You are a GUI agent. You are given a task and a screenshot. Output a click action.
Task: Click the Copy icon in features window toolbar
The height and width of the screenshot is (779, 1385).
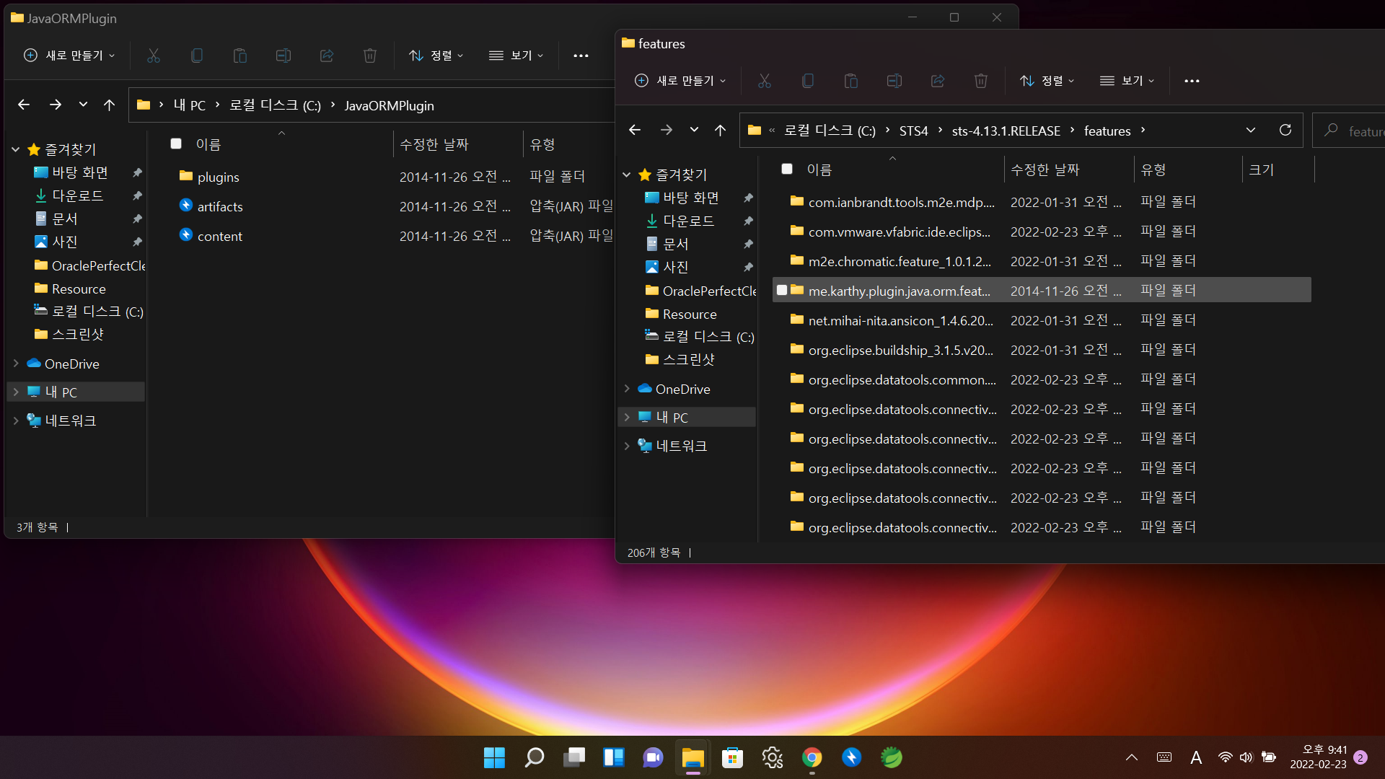pos(808,81)
